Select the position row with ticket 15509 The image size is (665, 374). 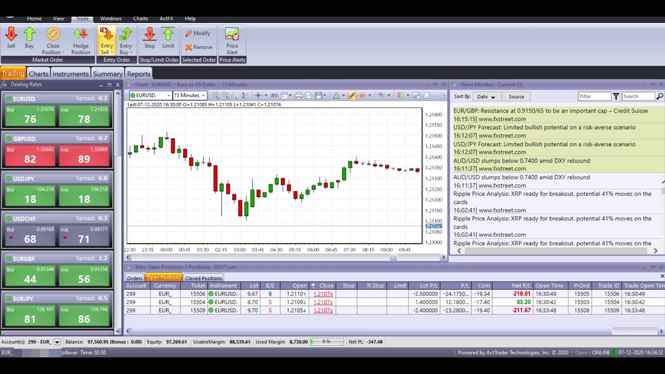[394, 311]
